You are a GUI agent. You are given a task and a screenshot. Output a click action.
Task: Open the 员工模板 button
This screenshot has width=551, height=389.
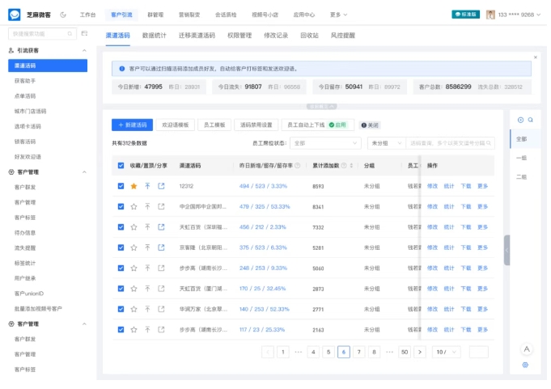[x=214, y=125]
